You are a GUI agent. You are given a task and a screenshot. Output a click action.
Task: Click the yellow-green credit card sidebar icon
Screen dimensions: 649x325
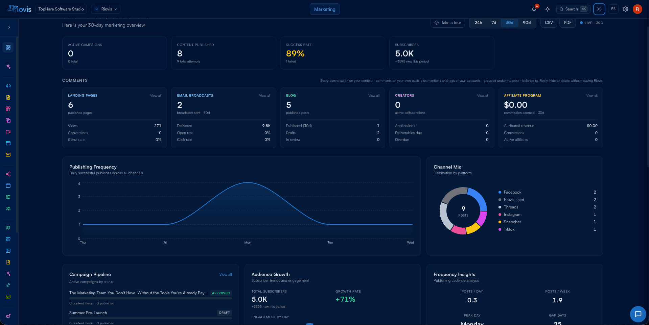coord(8,297)
